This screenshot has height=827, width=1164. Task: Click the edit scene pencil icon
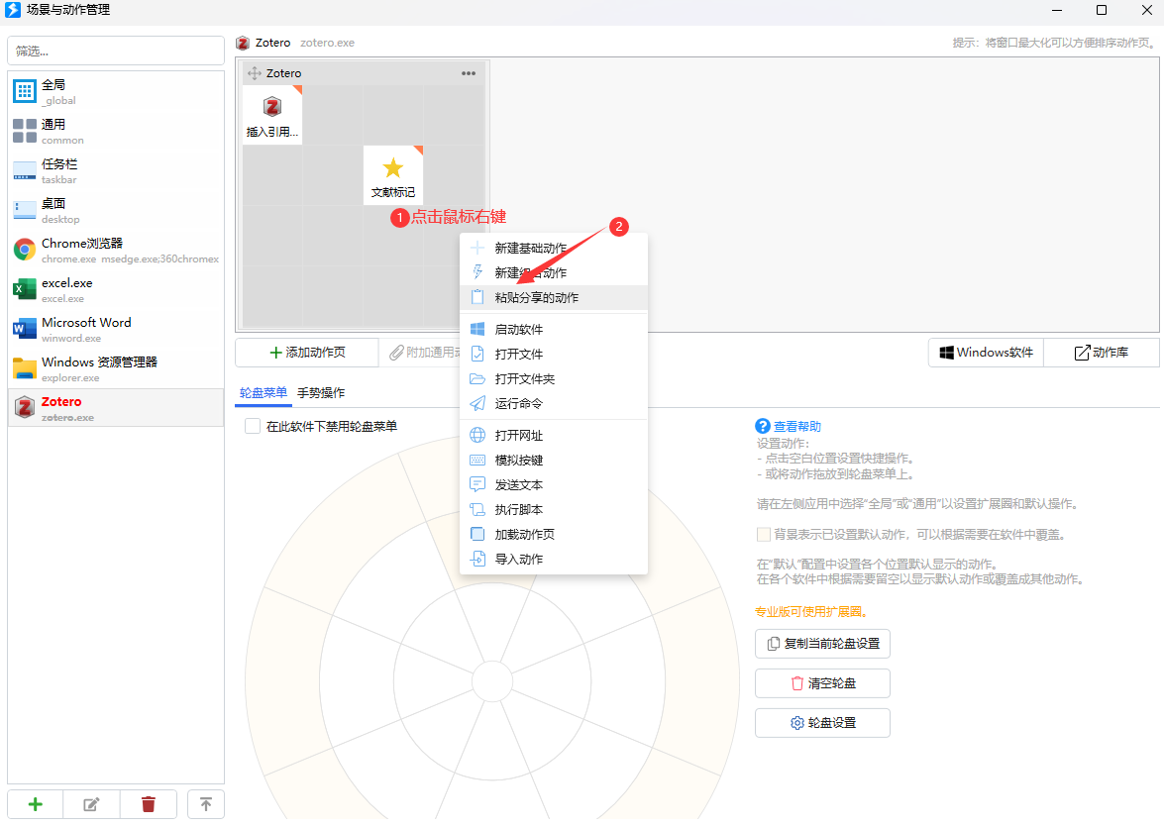[x=91, y=805]
